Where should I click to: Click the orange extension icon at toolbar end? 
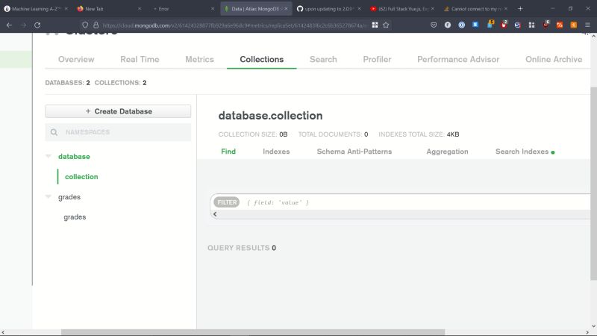point(573,25)
